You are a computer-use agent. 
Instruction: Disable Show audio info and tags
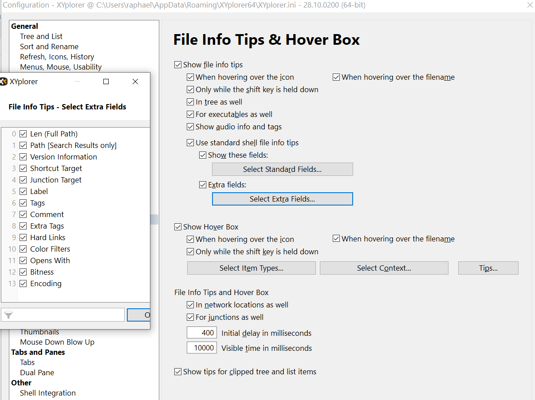pyautogui.click(x=190, y=127)
